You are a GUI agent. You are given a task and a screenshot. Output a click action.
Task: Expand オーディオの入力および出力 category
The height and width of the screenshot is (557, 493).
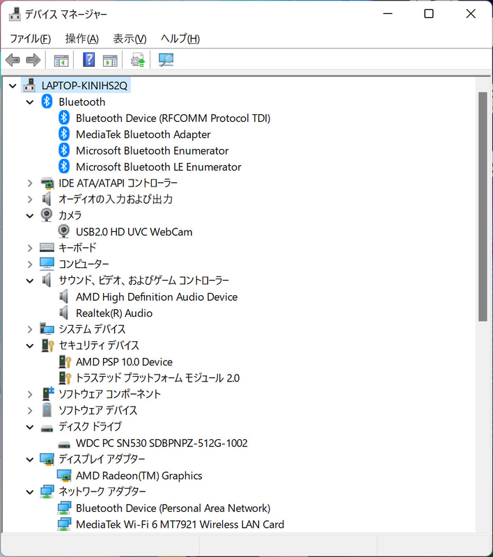30,199
